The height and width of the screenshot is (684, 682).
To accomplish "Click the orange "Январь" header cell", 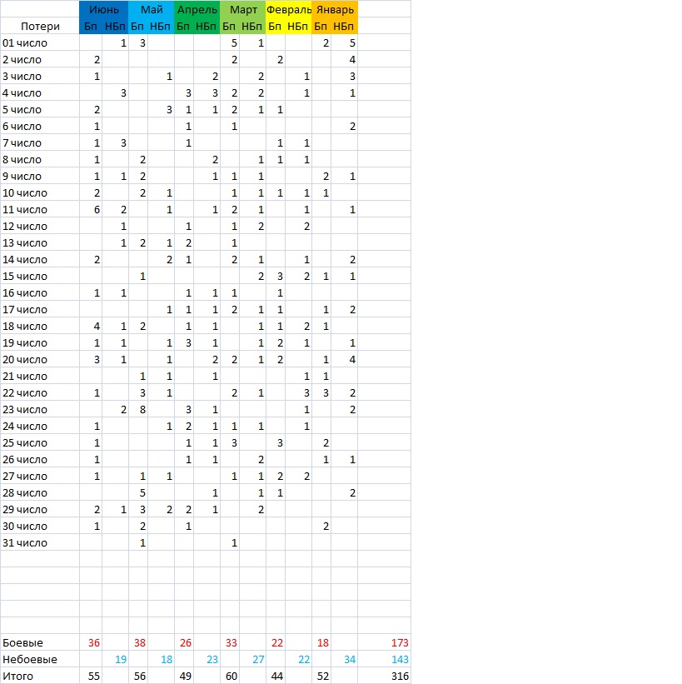I will (x=335, y=10).
